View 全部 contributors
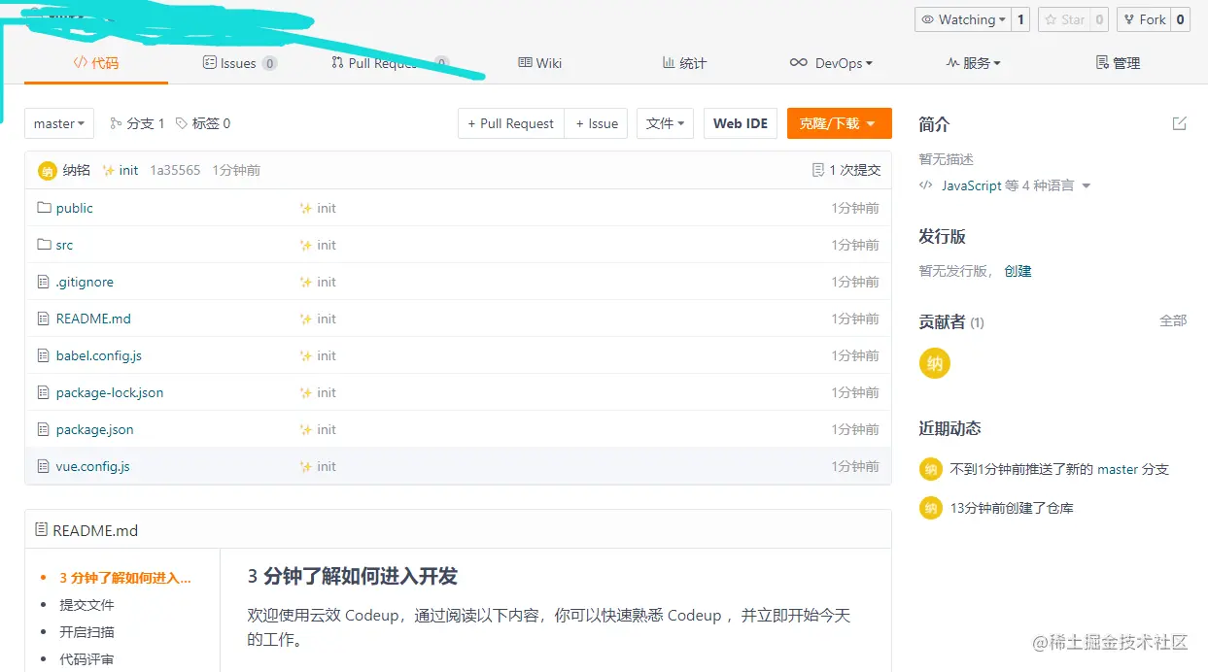Viewport: 1208px width, 672px height. click(1173, 320)
